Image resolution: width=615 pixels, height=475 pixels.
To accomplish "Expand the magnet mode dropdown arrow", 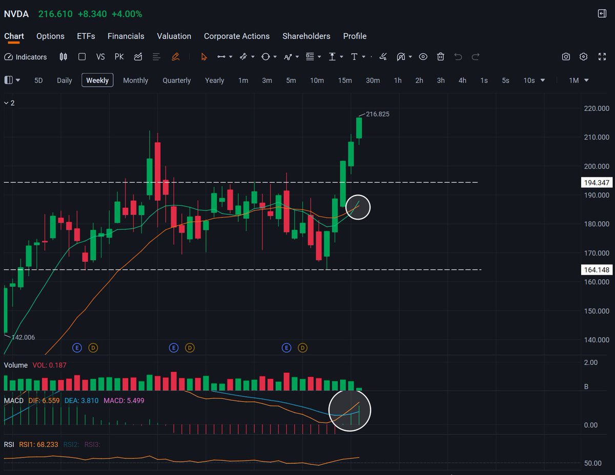I will coord(411,57).
